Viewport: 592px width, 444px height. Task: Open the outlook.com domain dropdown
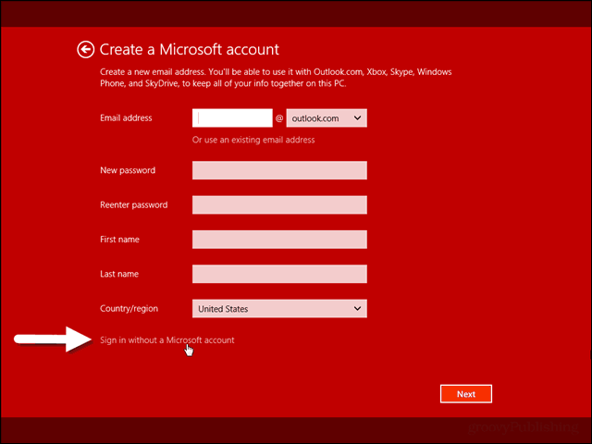point(327,118)
